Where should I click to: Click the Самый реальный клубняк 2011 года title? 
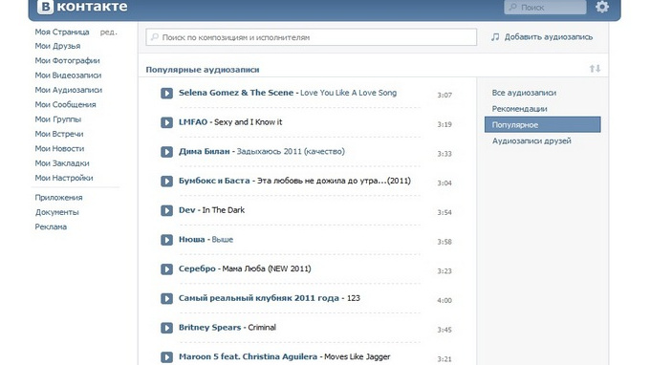(258, 298)
